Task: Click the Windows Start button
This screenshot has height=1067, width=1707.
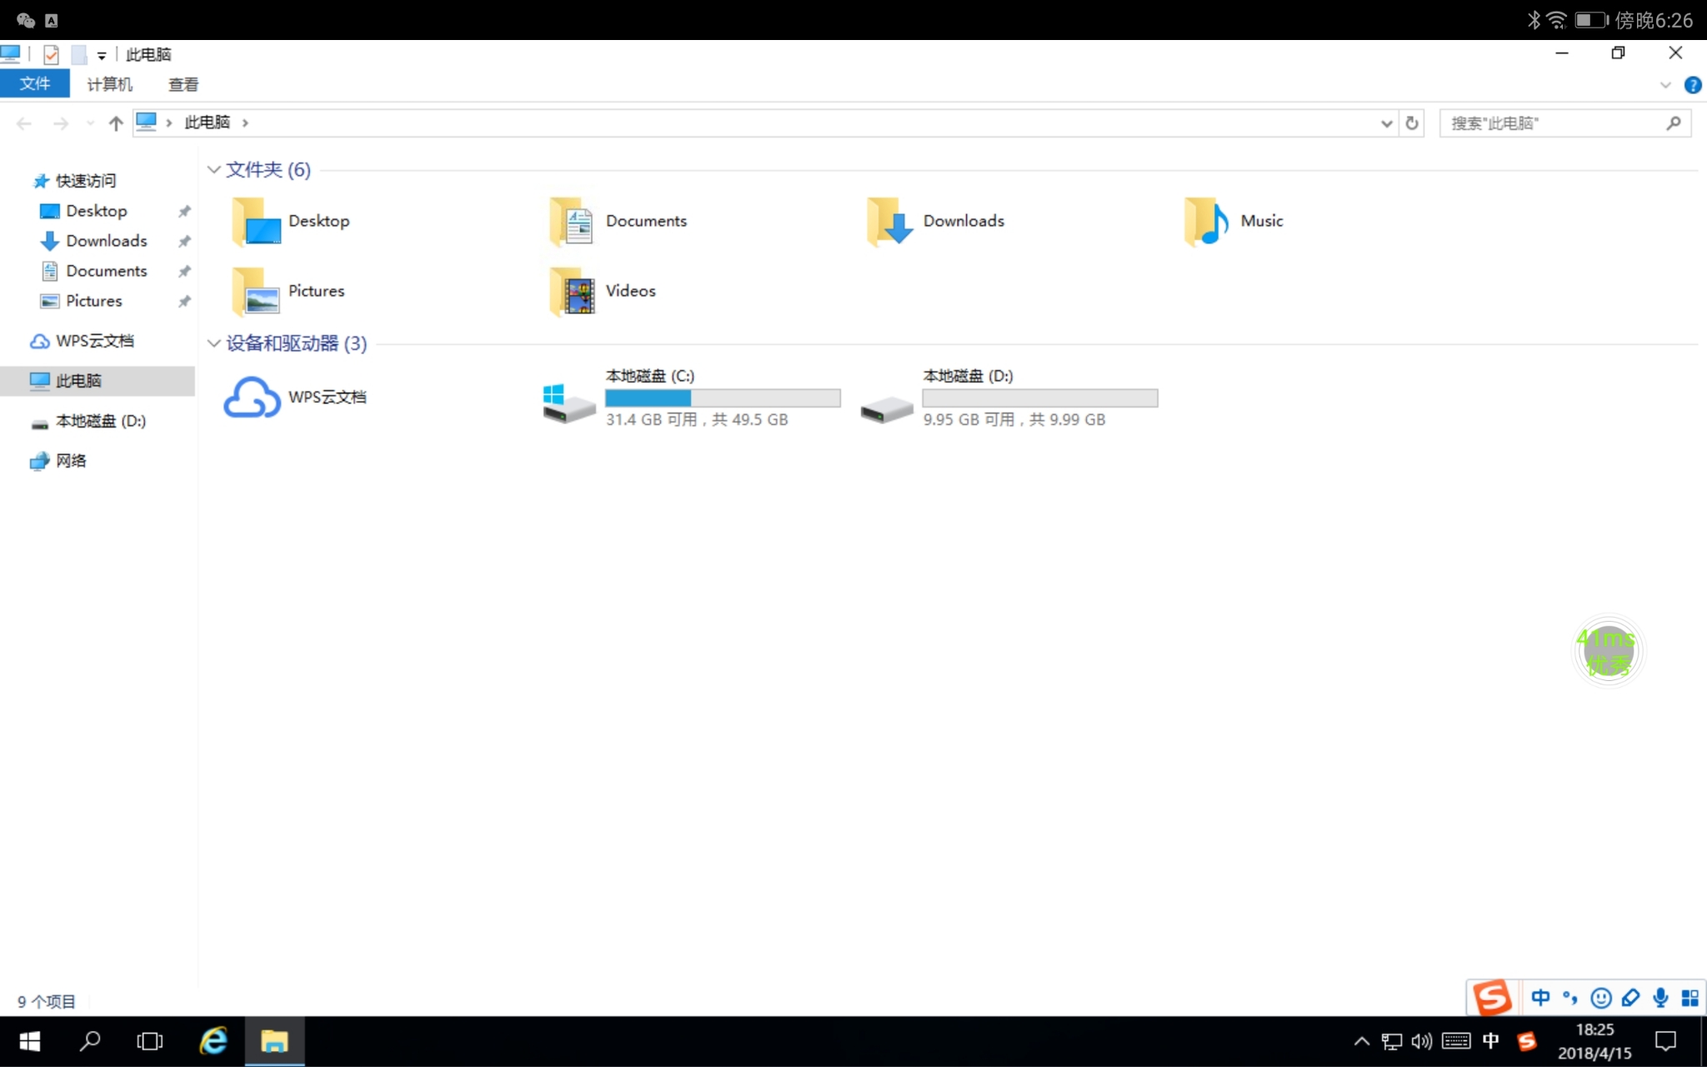Action: 30,1041
